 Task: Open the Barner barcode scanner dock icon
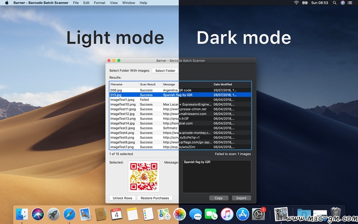[x=281, y=214]
